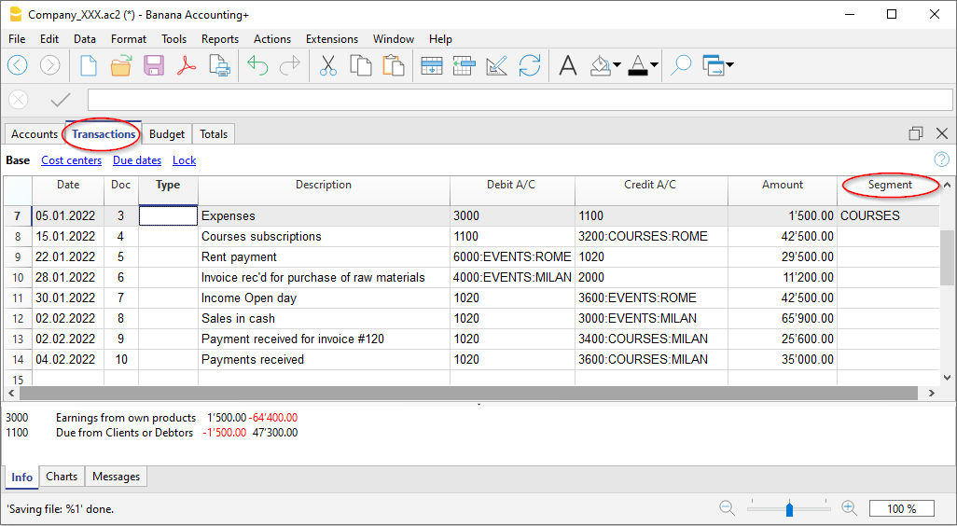This screenshot has height=526, width=957.
Task: Open the Reports menu
Action: (219, 39)
